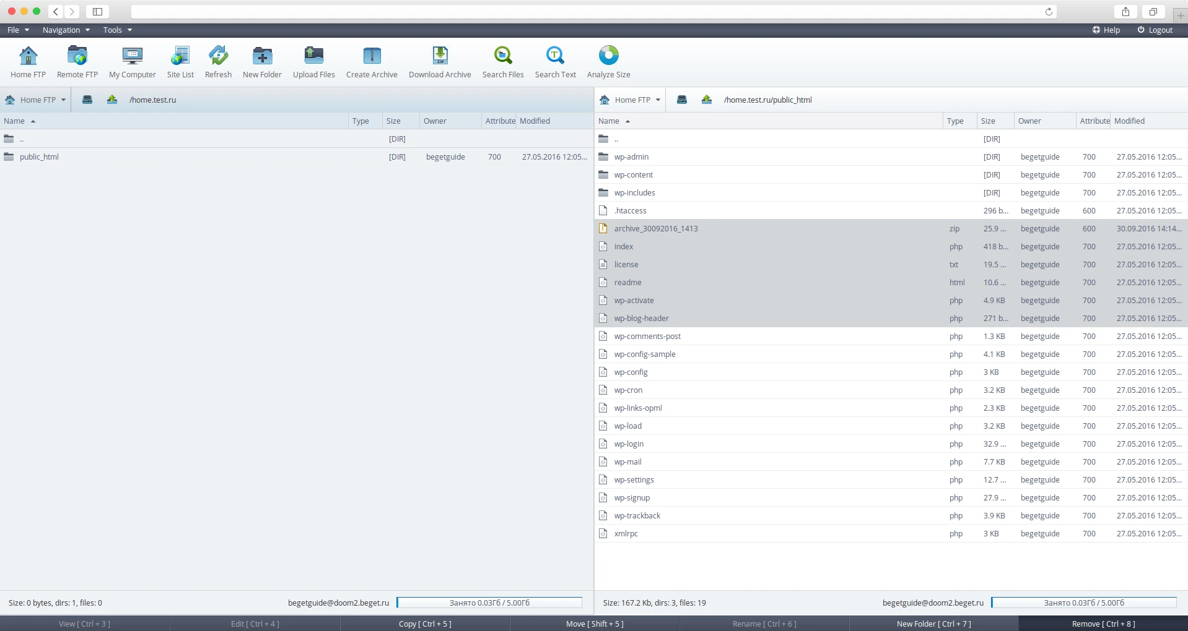Click the right panel disk usage bar
Screen dimensions: 1188x631
point(1083,603)
